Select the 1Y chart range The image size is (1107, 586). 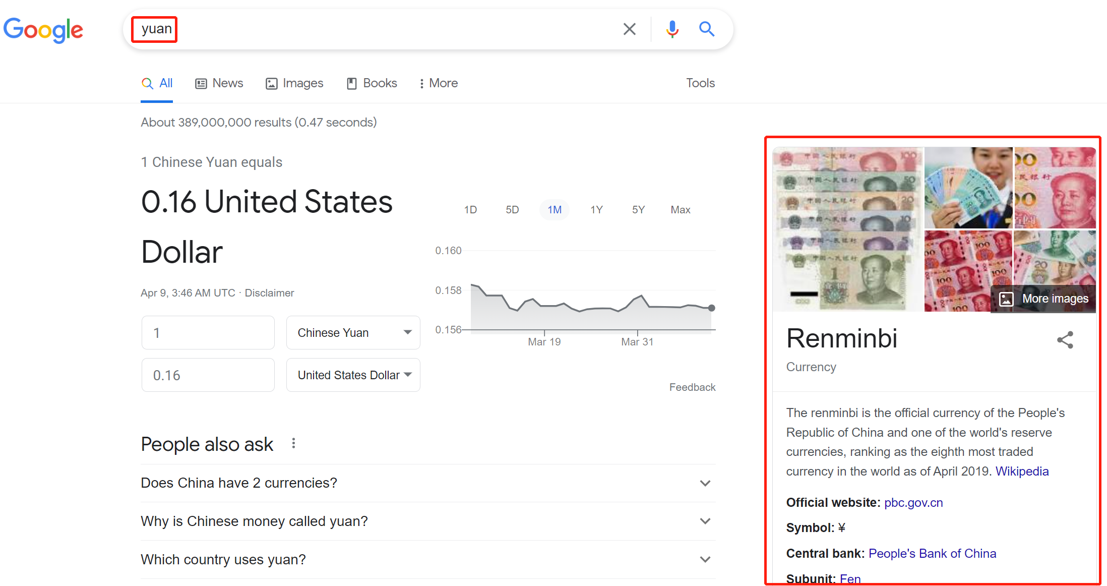tap(596, 210)
